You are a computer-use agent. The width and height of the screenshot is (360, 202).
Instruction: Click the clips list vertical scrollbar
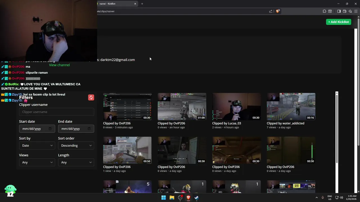(x=337, y=129)
